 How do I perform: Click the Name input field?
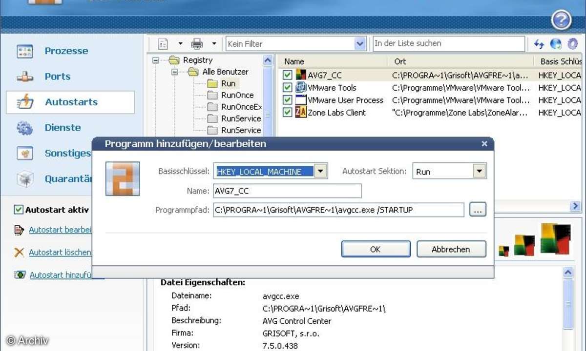(287, 191)
